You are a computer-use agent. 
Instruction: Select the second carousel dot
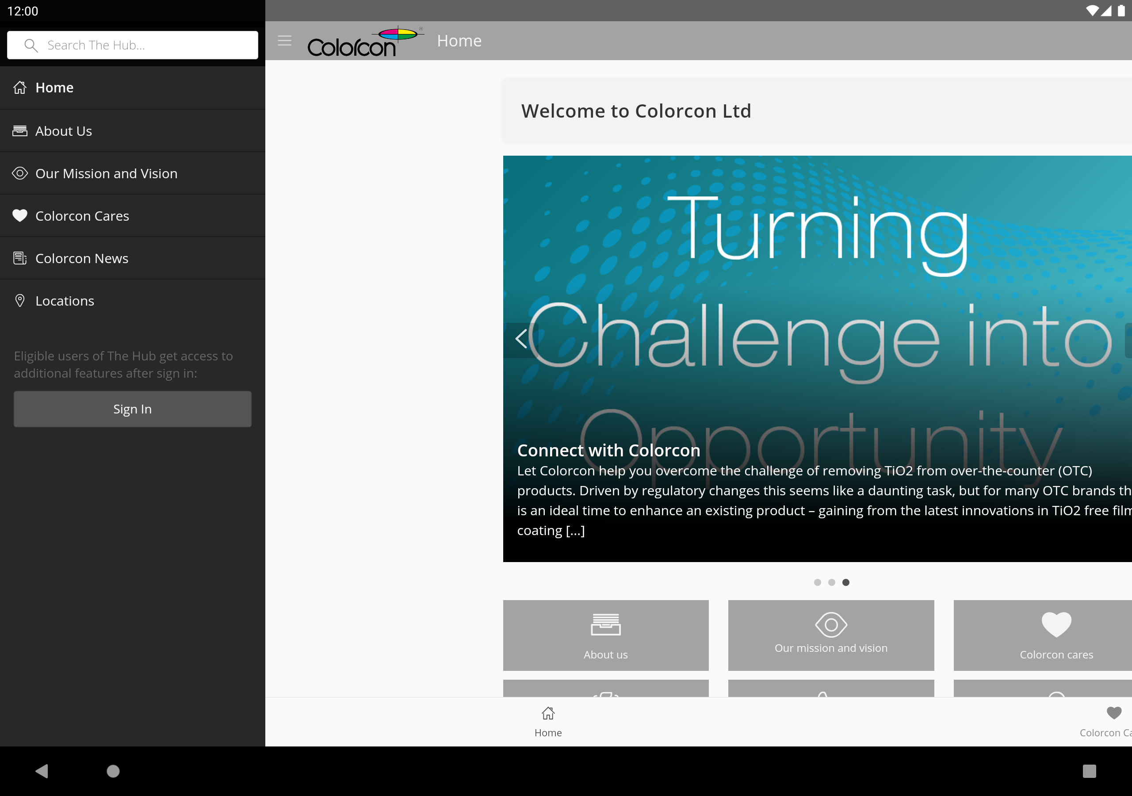[832, 582]
